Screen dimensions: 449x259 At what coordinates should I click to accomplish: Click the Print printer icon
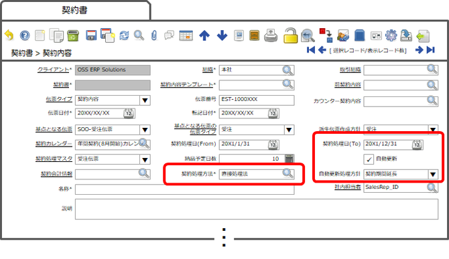(271, 35)
